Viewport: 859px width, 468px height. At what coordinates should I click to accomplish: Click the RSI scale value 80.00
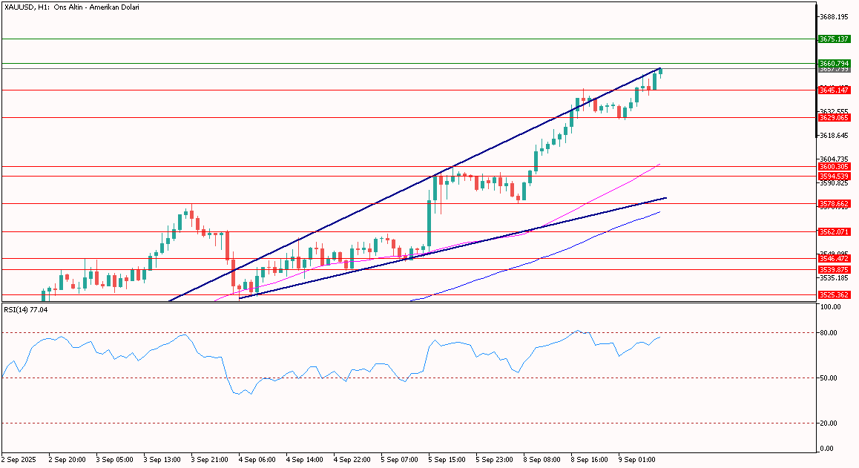coord(829,332)
